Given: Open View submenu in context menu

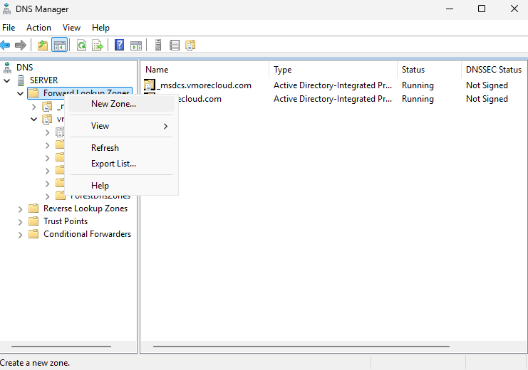Looking at the screenshot, I should (121, 126).
